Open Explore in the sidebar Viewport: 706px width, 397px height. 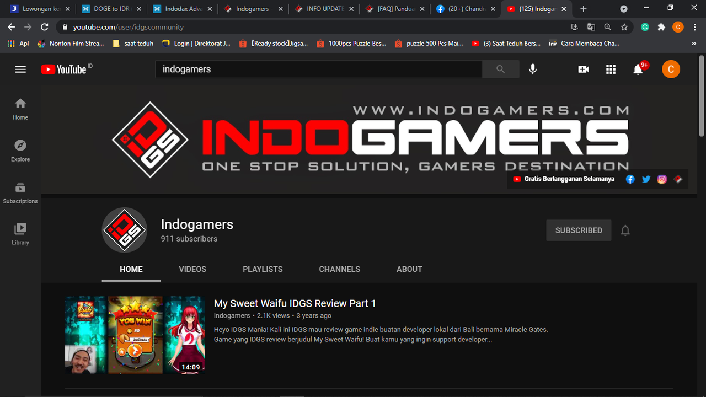[20, 151]
